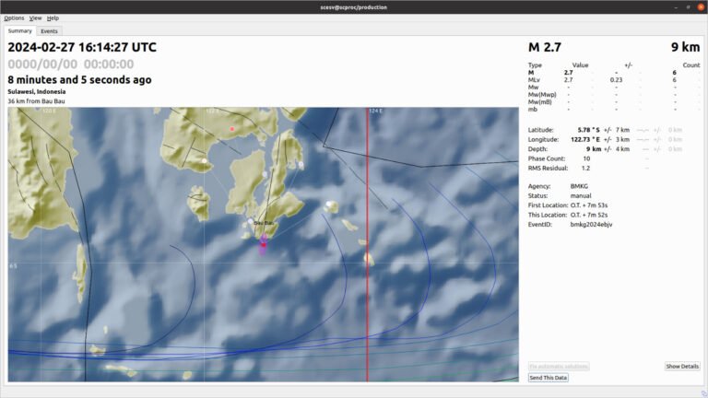This screenshot has width=708, height=398.
Task: Click the MLv uncertainty value 0.23
Action: (616, 80)
